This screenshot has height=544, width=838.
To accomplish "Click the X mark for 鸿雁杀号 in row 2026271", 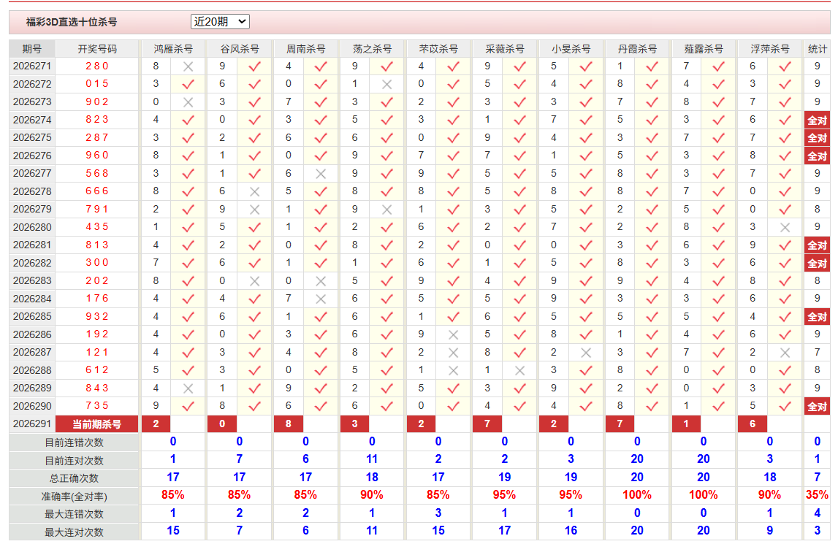I will [188, 66].
